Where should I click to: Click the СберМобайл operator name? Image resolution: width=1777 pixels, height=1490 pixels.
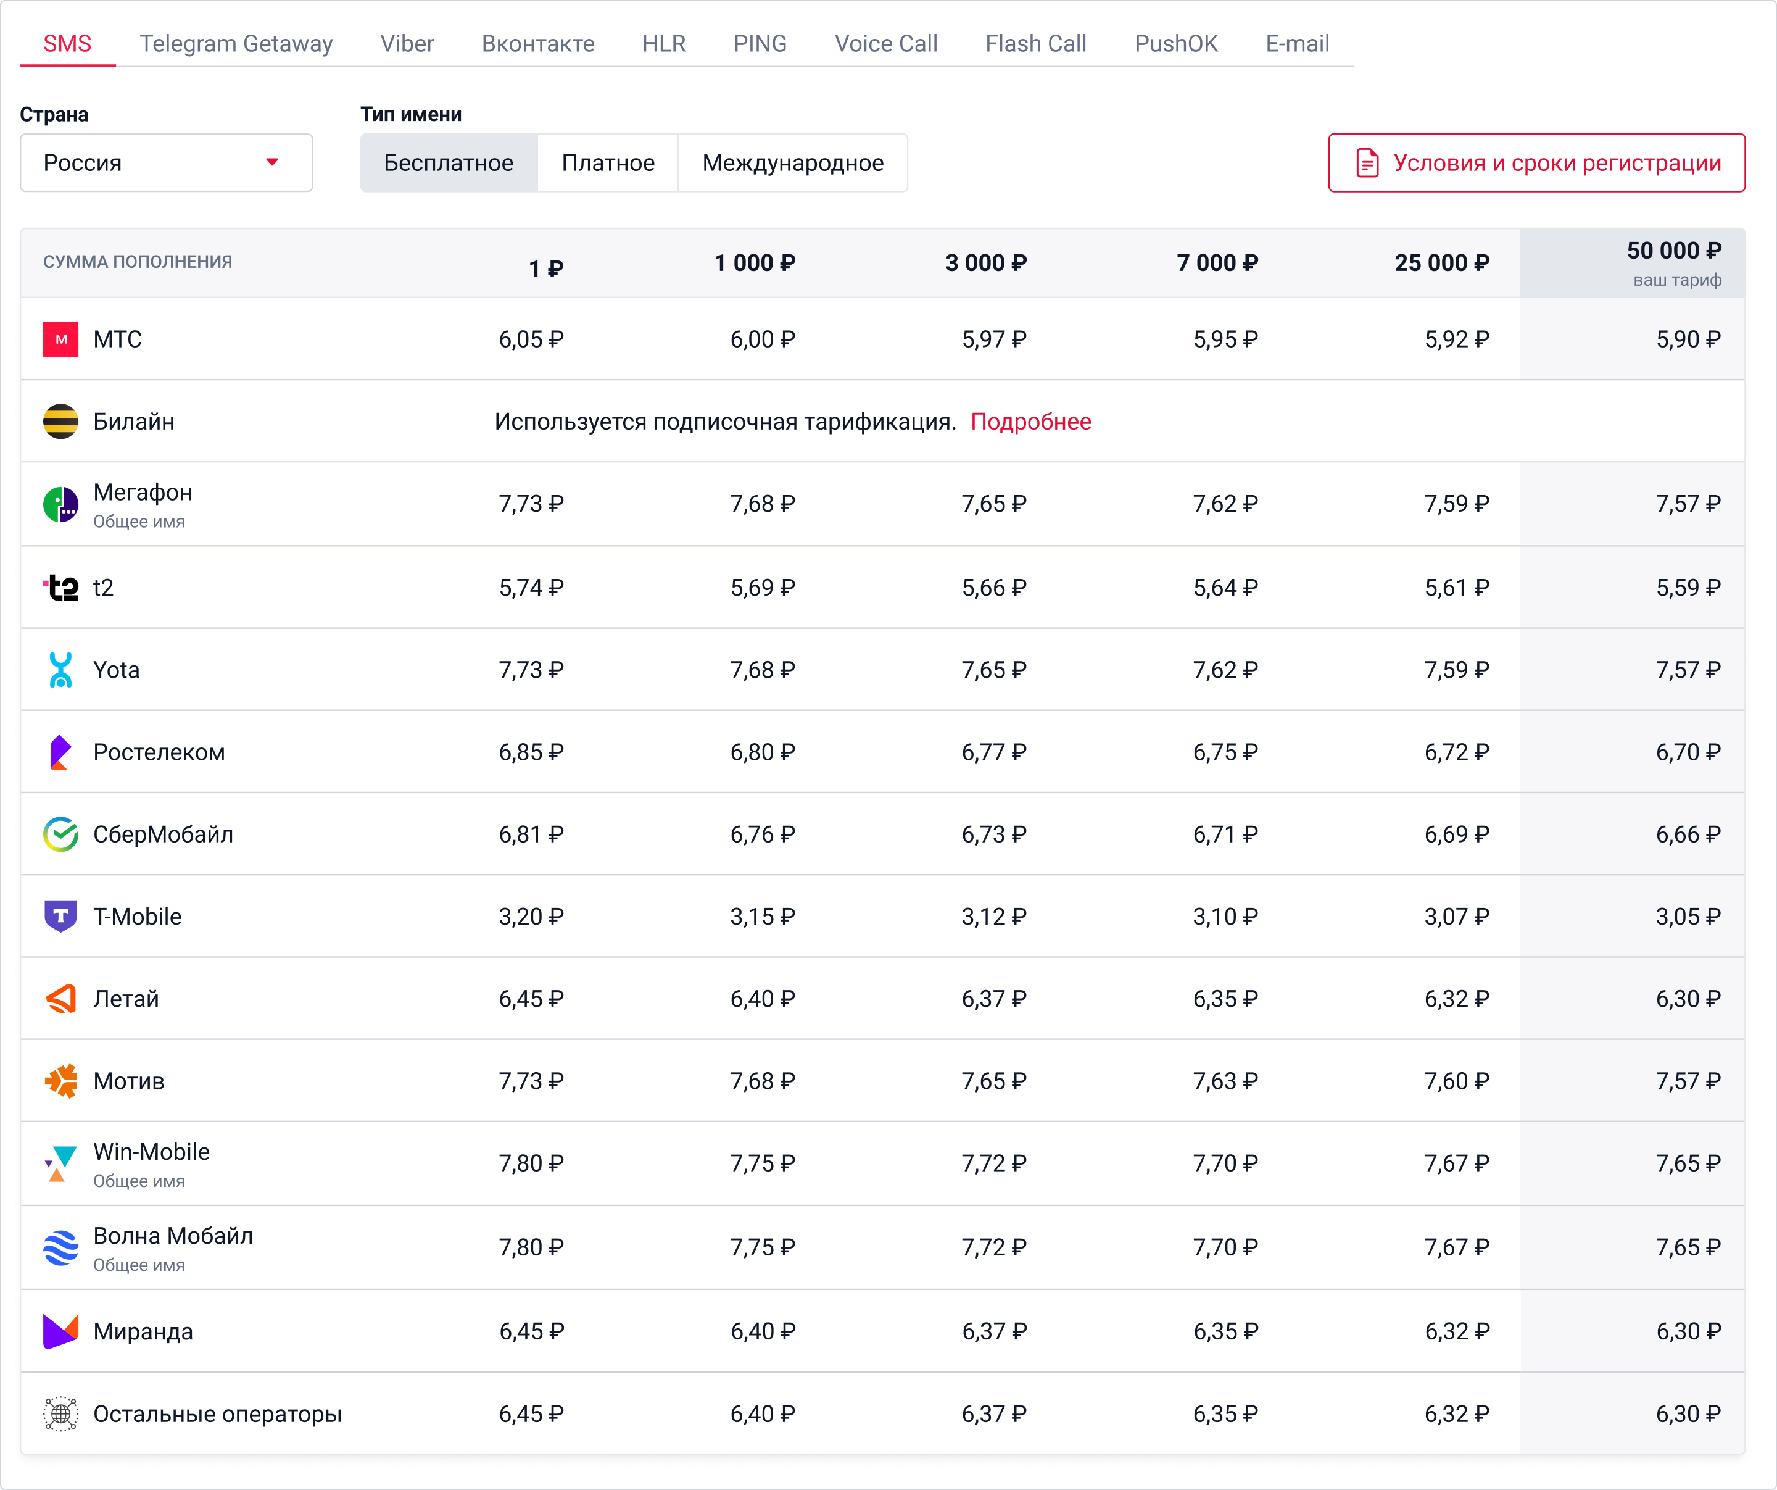pos(164,834)
